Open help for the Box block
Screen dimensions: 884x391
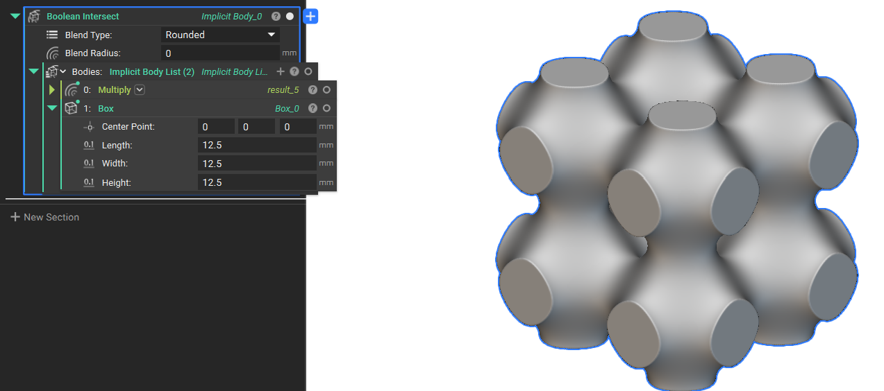click(x=312, y=108)
